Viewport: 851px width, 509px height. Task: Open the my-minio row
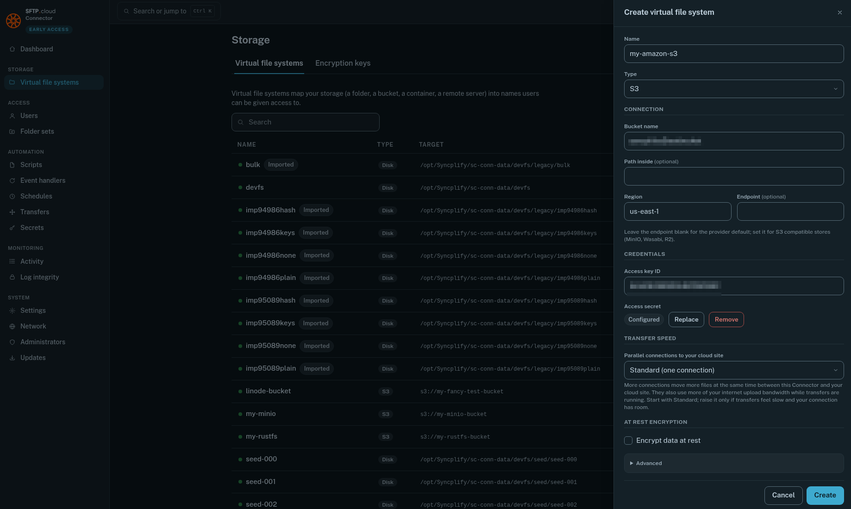[x=422, y=414]
